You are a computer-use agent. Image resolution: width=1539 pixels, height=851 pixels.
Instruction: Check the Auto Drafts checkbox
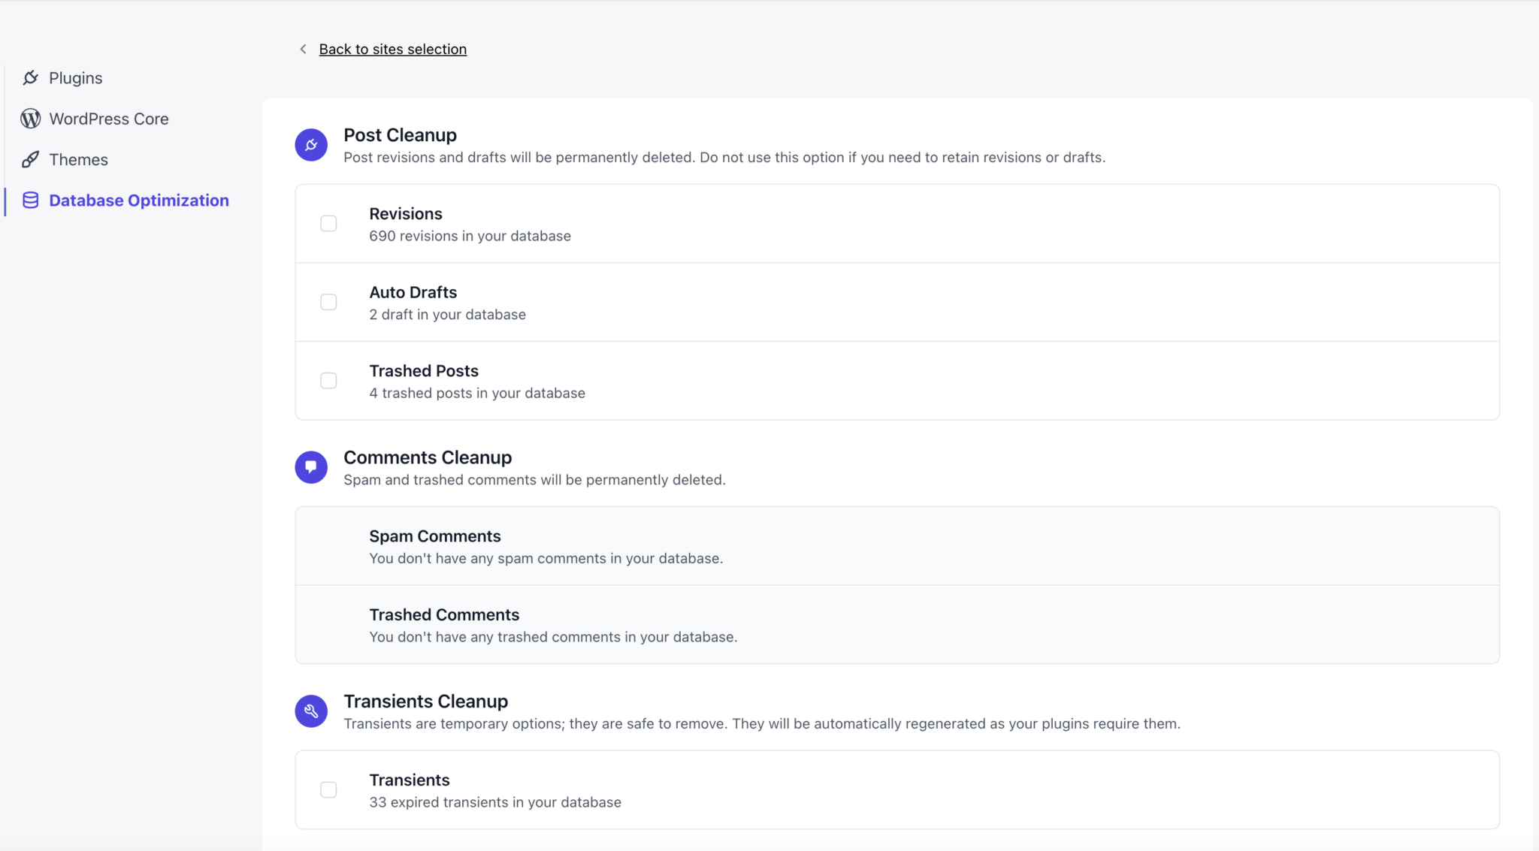(328, 301)
